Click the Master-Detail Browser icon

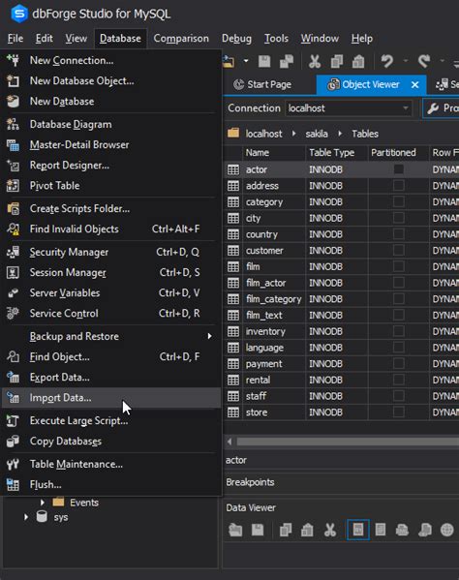pos(13,145)
